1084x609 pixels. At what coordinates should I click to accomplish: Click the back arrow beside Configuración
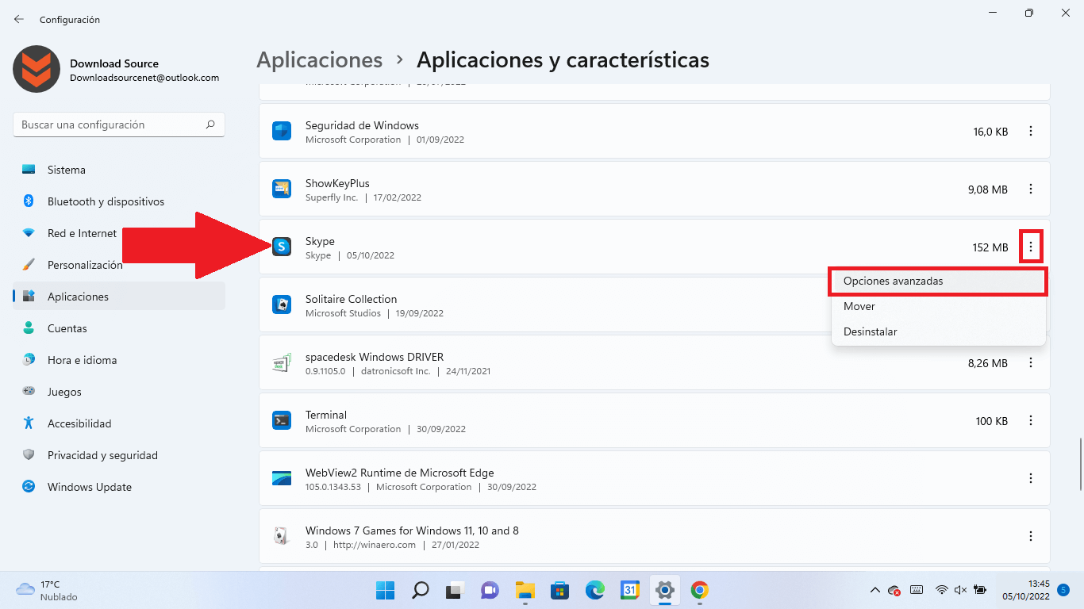[19, 19]
